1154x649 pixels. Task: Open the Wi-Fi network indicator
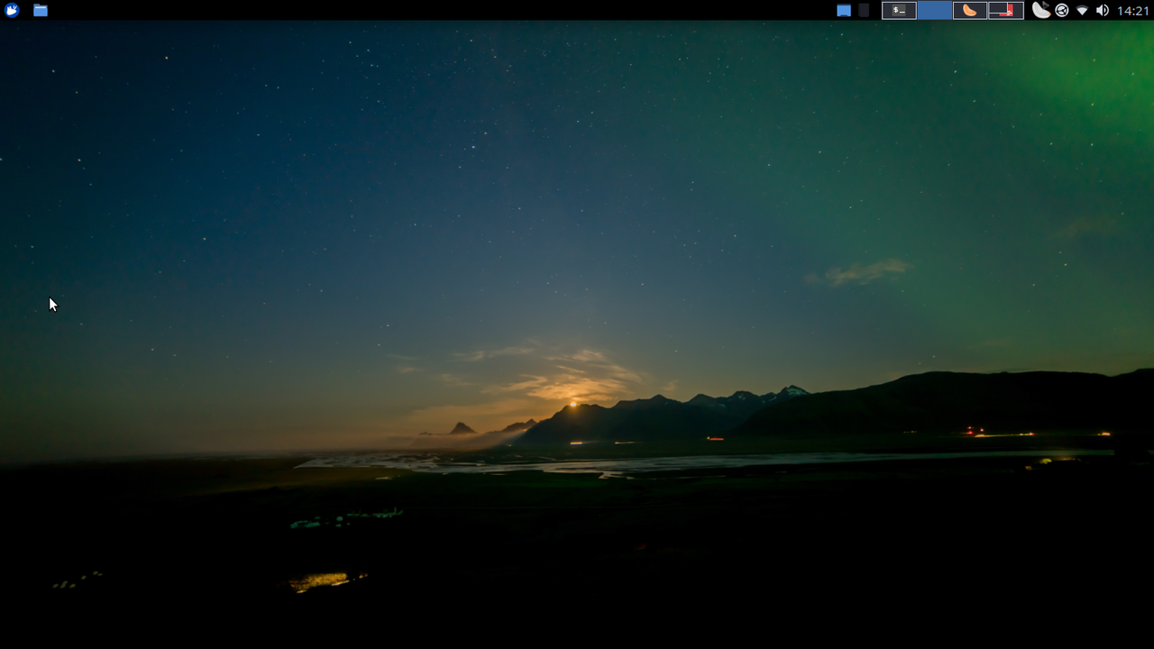1082,11
